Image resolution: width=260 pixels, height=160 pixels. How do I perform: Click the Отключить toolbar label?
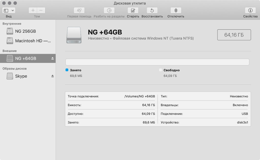[x=176, y=16]
